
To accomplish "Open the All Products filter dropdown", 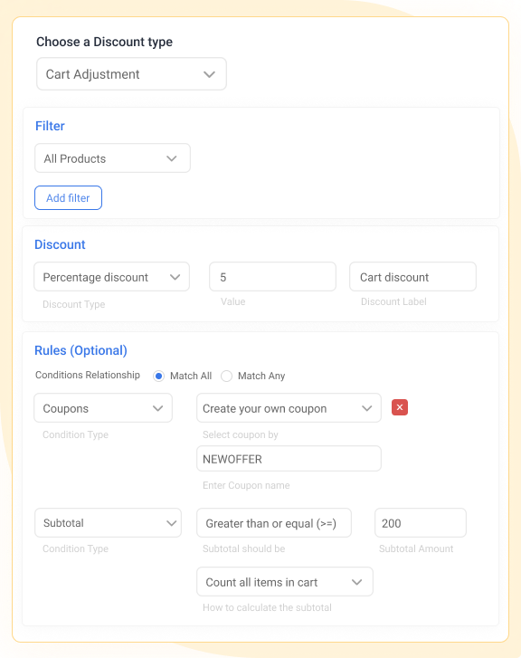I will tap(112, 158).
